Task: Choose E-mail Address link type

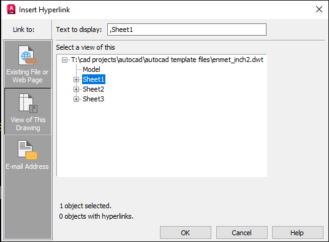Action: 28,155
